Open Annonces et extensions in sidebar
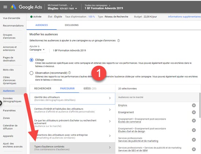 [x=10, y=49]
